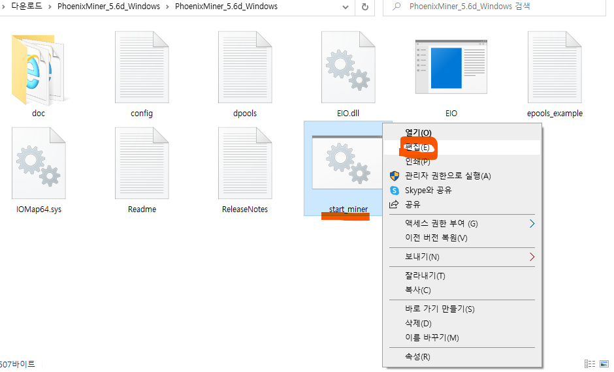Viewport: 614px width, 372px height.
Task: Click the config file name label
Action: click(142, 114)
